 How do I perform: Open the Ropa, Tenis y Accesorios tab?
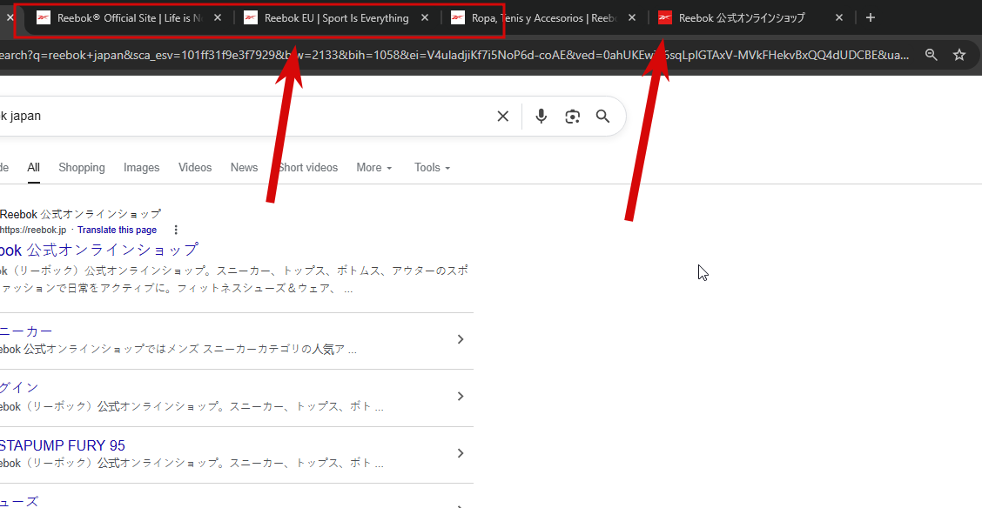[x=543, y=18]
